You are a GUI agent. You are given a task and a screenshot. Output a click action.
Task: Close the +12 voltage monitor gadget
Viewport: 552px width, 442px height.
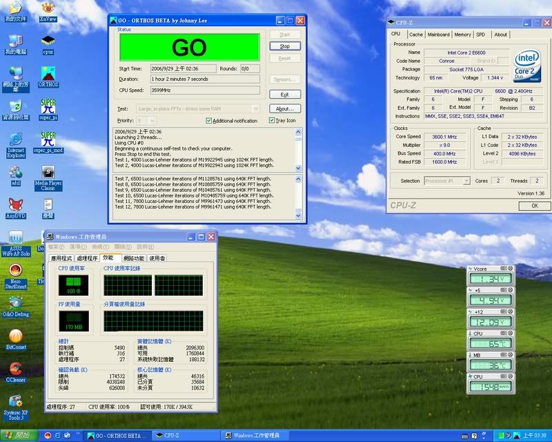510,311
